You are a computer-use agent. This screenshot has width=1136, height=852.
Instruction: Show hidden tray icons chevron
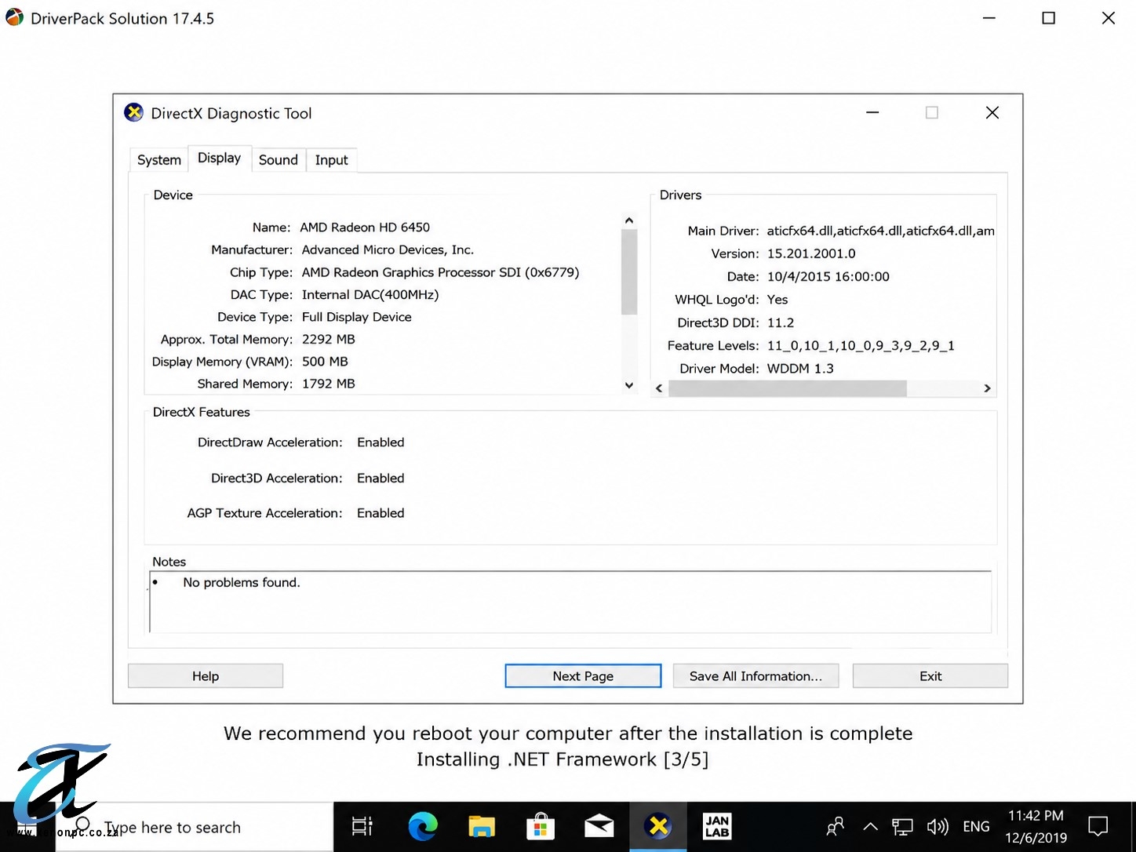tap(870, 827)
